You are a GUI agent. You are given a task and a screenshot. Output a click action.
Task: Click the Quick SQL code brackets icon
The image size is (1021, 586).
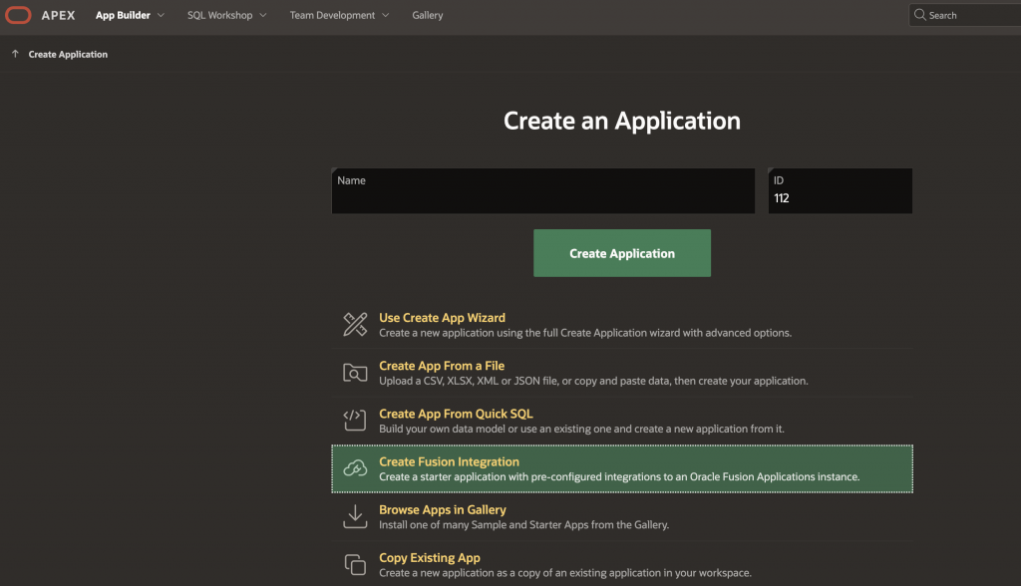click(355, 420)
